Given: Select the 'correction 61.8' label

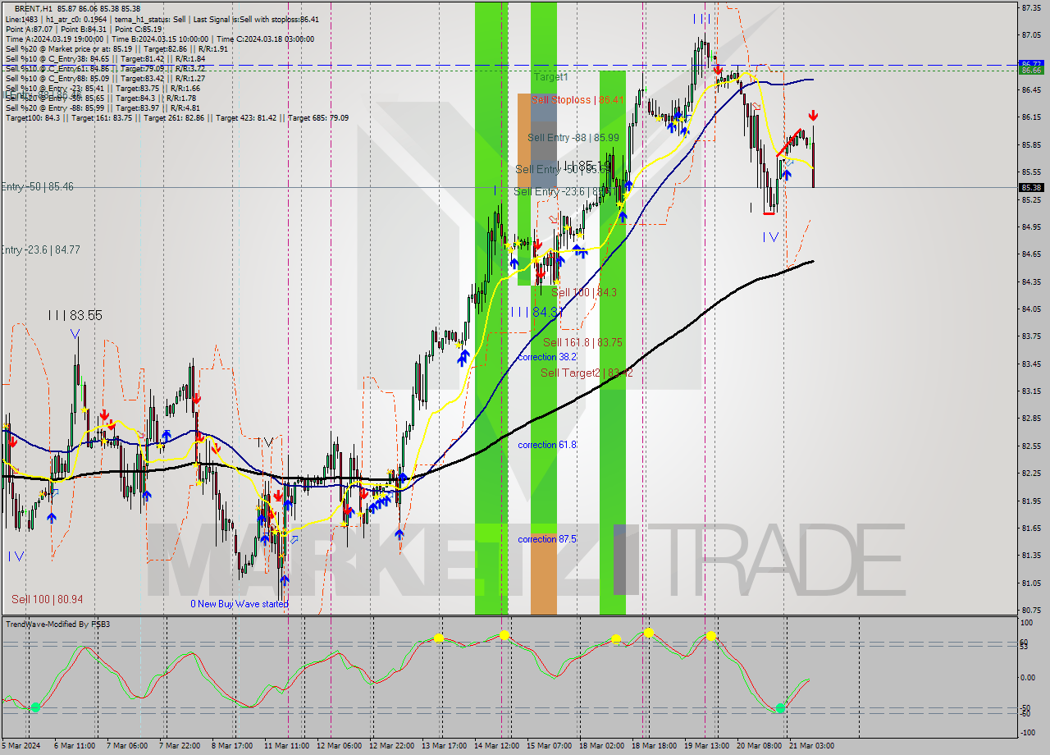Looking at the screenshot, I should [547, 445].
